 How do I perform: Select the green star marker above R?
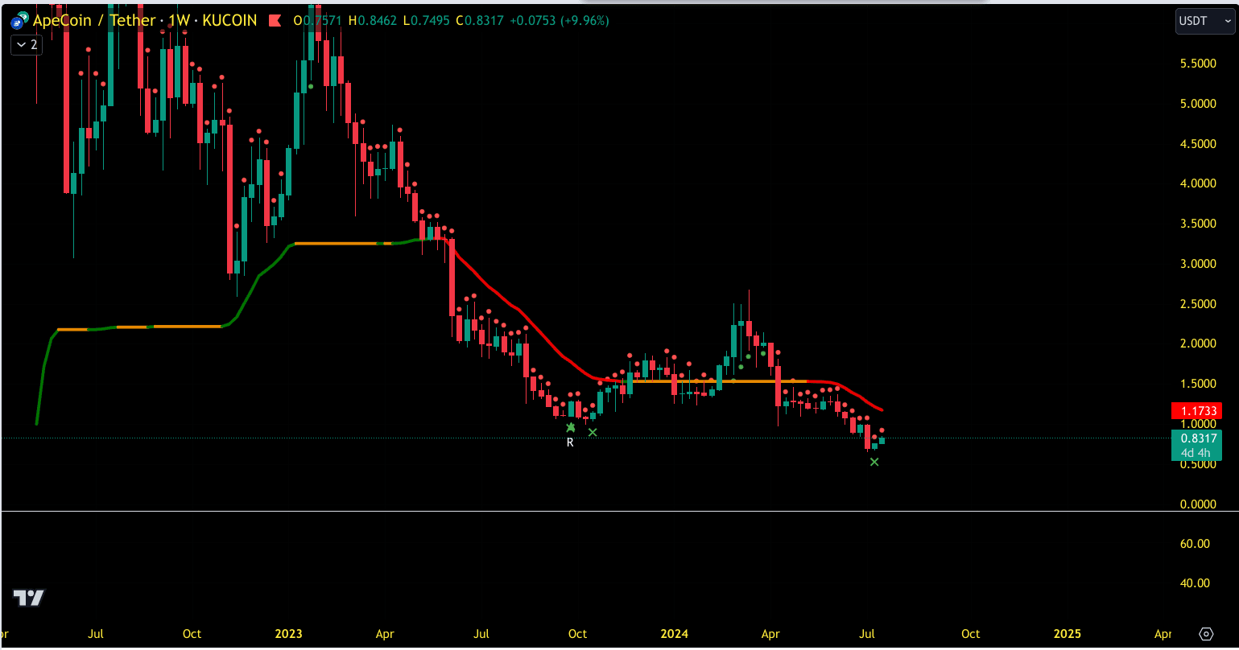(x=571, y=428)
